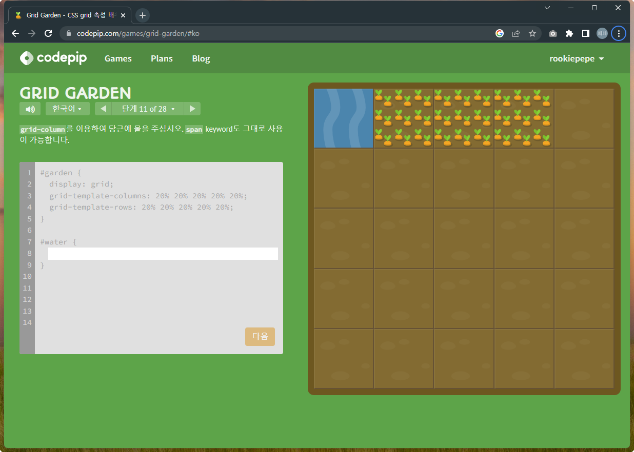Open the tab search chevron

click(x=547, y=8)
